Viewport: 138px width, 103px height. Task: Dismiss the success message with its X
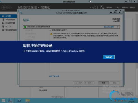point(118,27)
